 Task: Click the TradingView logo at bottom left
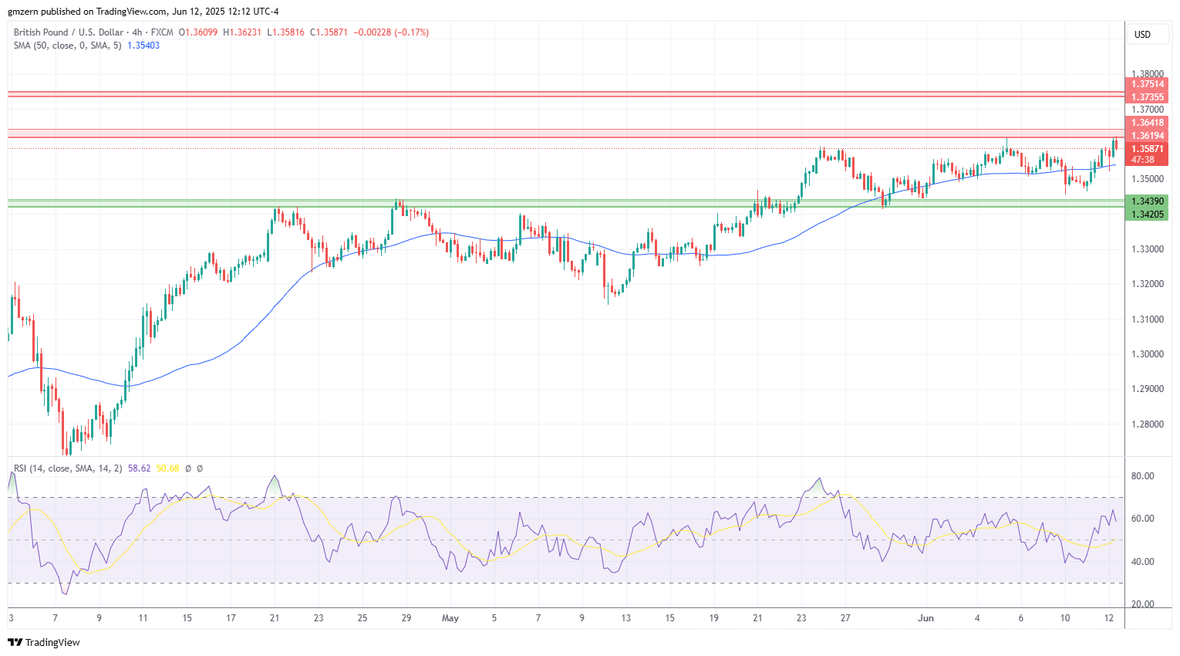pyautogui.click(x=44, y=642)
